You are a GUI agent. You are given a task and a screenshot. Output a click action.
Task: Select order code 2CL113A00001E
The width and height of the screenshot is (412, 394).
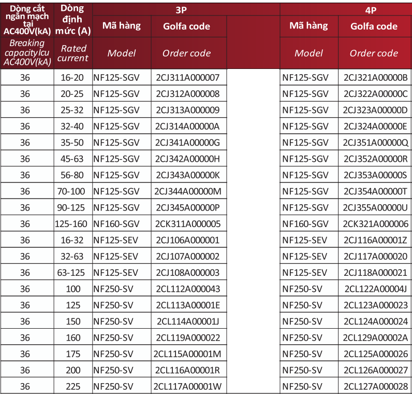pyautogui.click(x=188, y=305)
